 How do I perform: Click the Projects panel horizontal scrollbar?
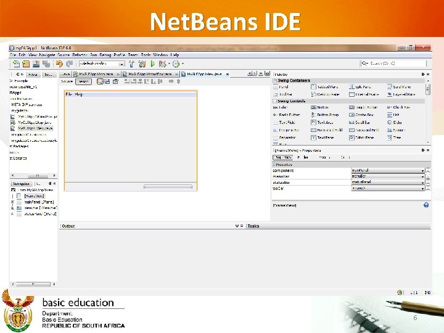click(x=33, y=176)
